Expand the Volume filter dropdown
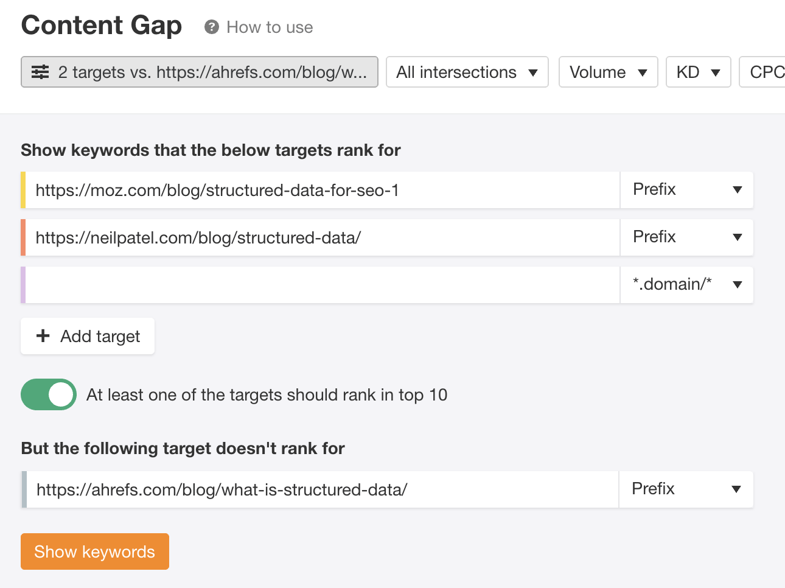This screenshot has width=785, height=588. [x=608, y=72]
